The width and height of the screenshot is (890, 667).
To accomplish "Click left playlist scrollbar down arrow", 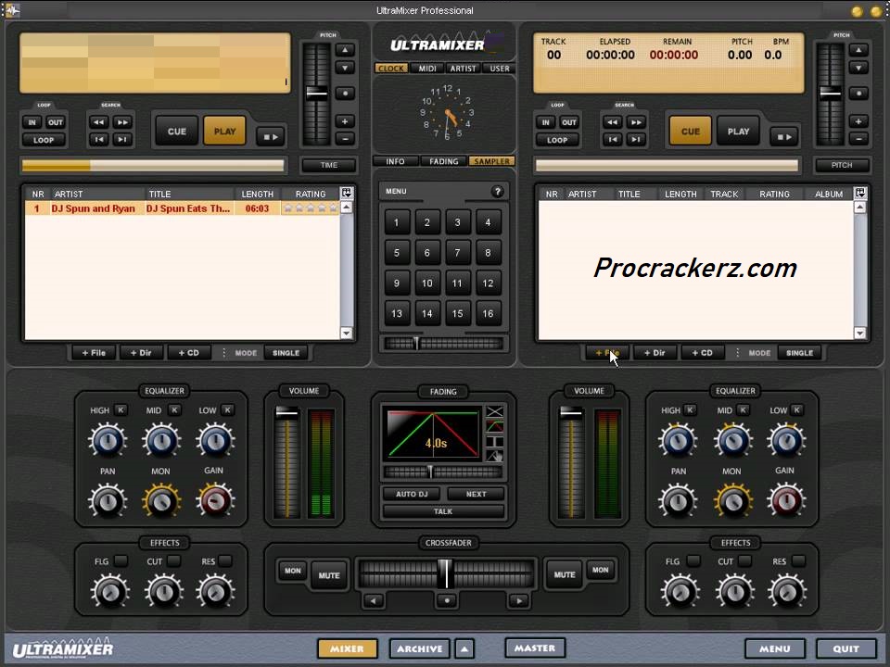I will (x=346, y=333).
